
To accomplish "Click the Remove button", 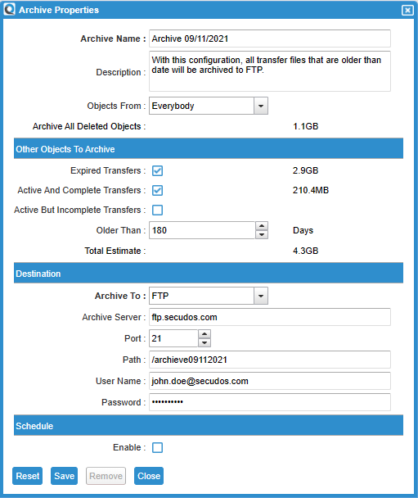I will 106,476.
